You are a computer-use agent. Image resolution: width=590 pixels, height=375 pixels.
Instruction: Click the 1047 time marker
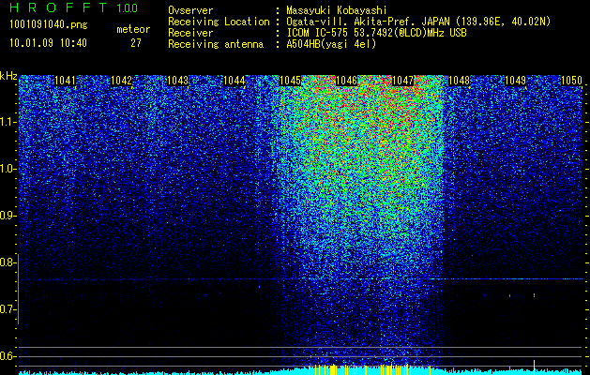[x=403, y=81]
